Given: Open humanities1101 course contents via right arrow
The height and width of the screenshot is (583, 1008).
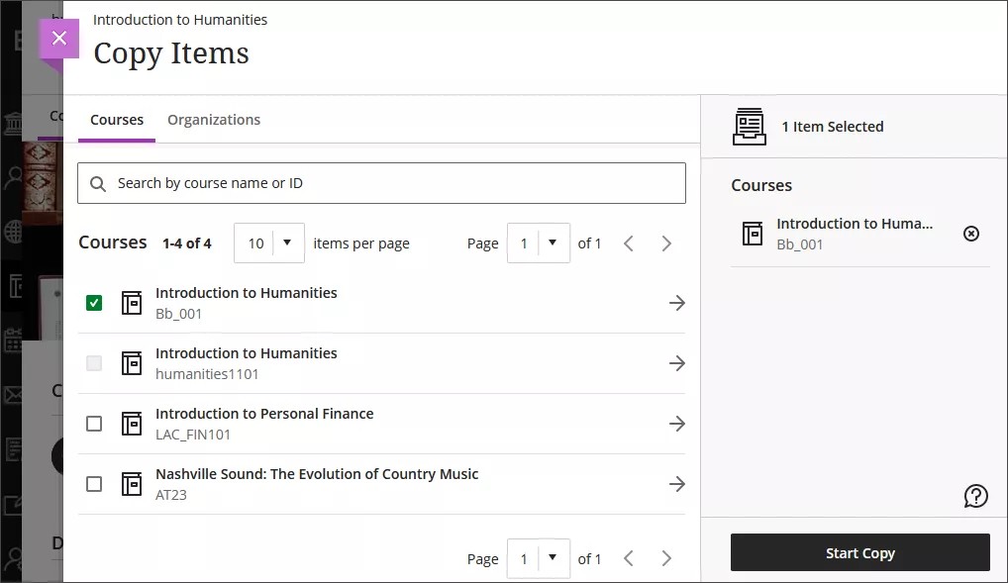Looking at the screenshot, I should tap(677, 363).
